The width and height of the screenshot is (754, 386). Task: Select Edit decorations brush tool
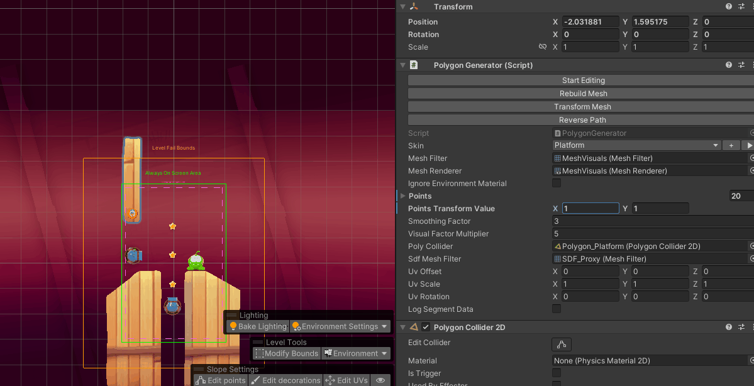click(286, 380)
